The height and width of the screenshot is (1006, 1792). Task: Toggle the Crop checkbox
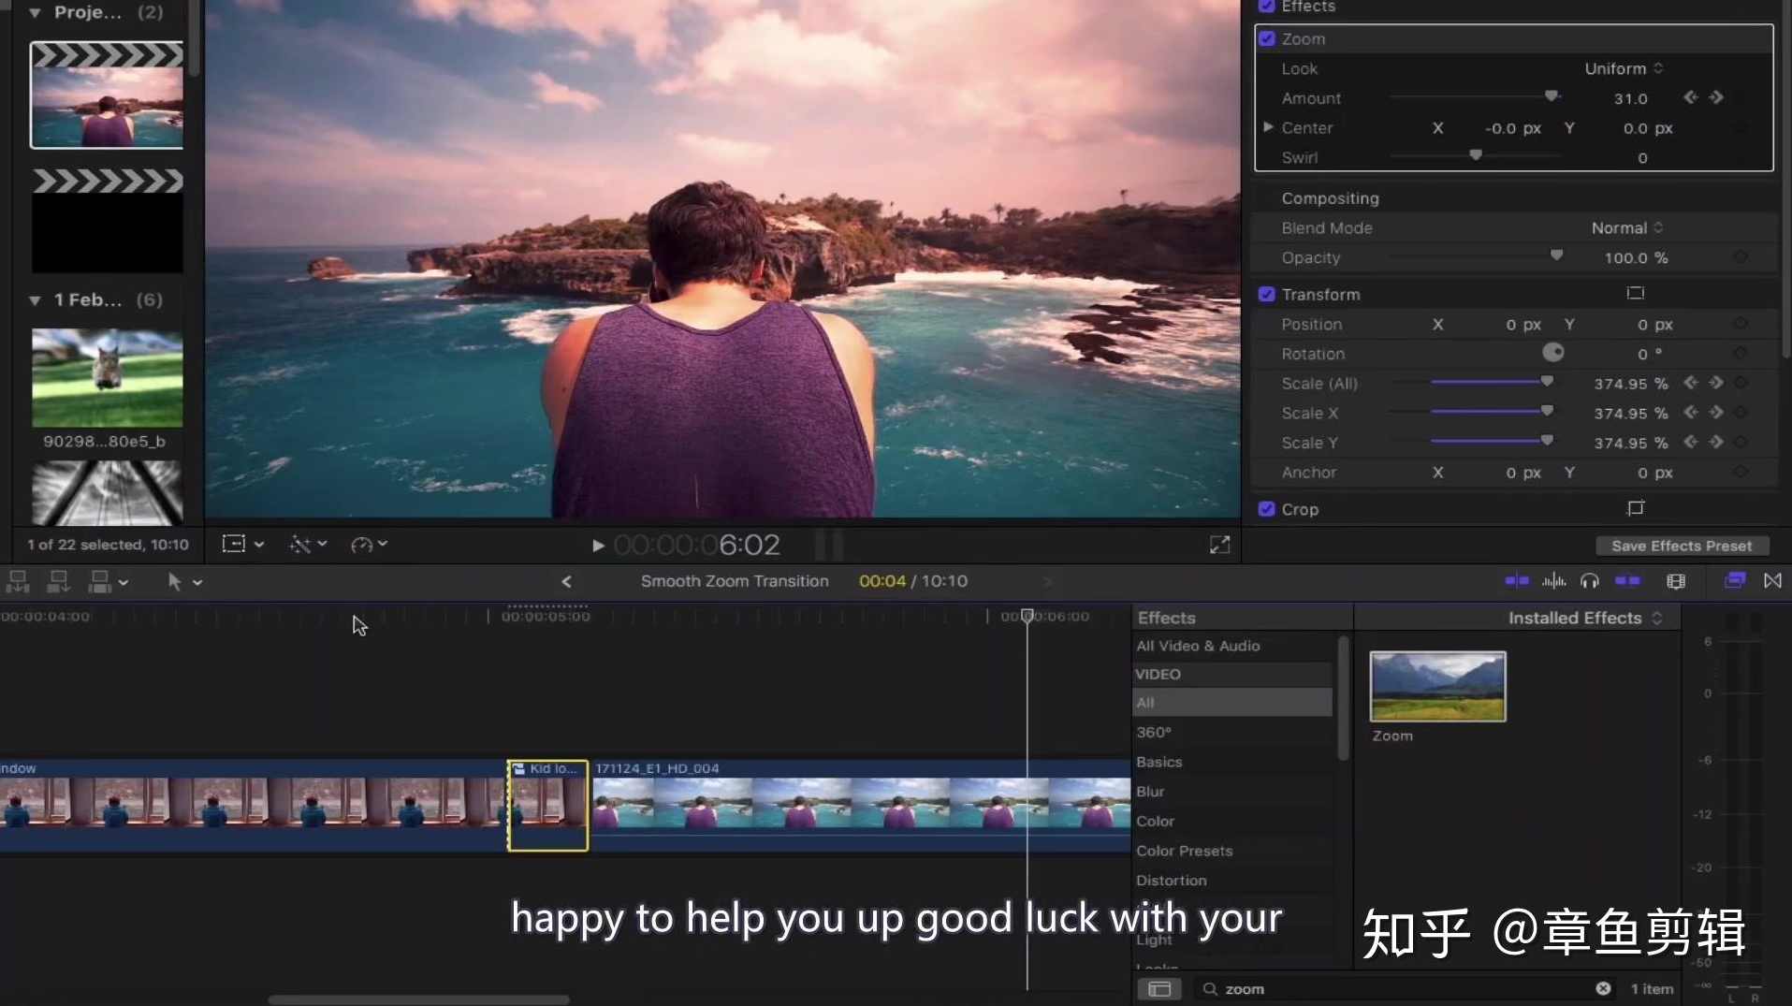tap(1267, 510)
